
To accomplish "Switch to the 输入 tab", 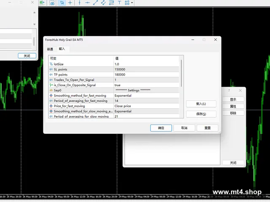I will (62, 49).
